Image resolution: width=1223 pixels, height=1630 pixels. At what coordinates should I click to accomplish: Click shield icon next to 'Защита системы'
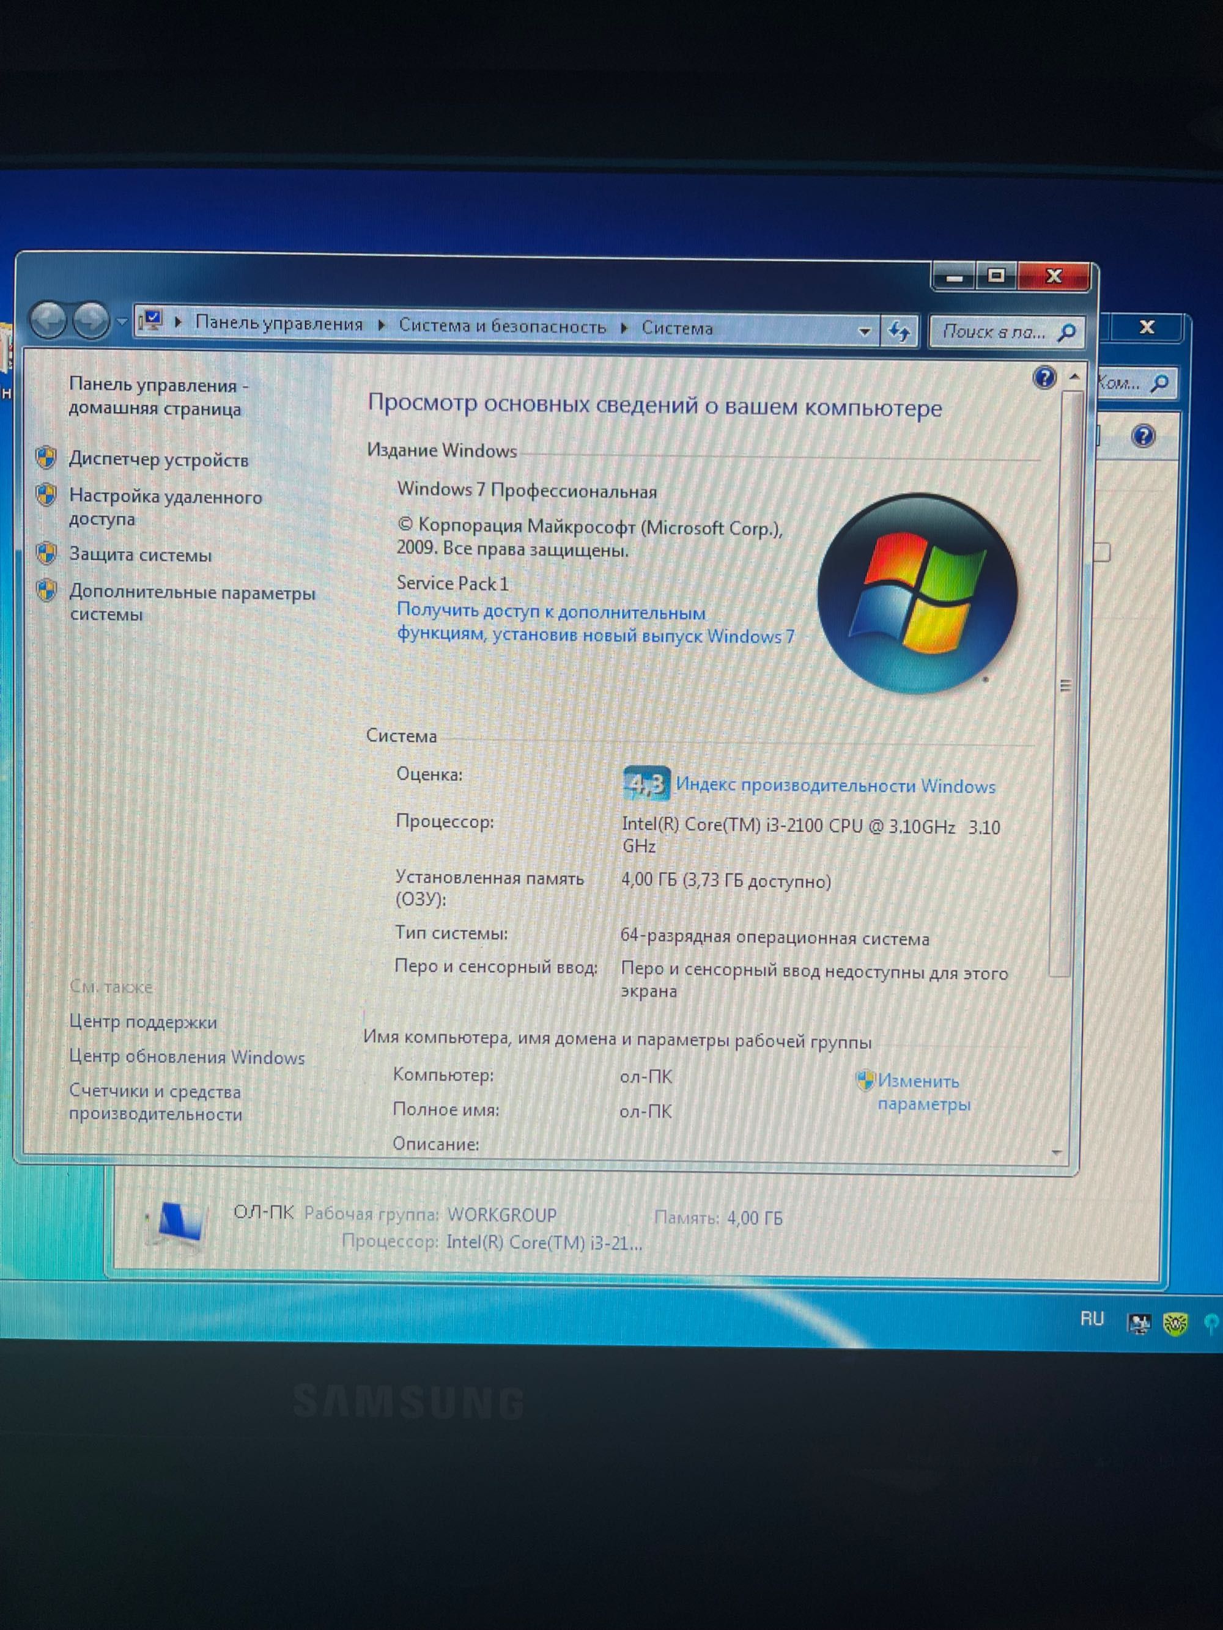(x=46, y=553)
